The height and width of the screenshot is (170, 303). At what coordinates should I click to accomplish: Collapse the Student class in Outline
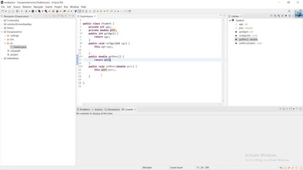pos(230,20)
